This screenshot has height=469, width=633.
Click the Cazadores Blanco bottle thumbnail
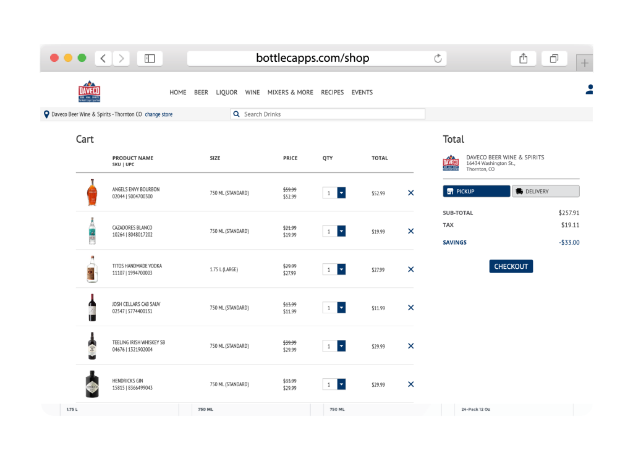[x=92, y=231]
